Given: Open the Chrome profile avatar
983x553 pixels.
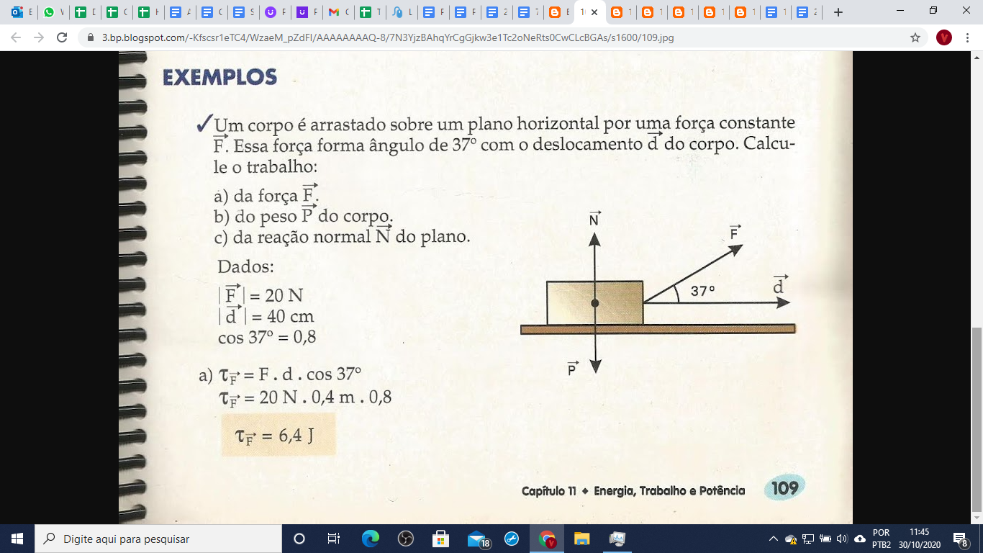Looking at the screenshot, I should pos(944,37).
